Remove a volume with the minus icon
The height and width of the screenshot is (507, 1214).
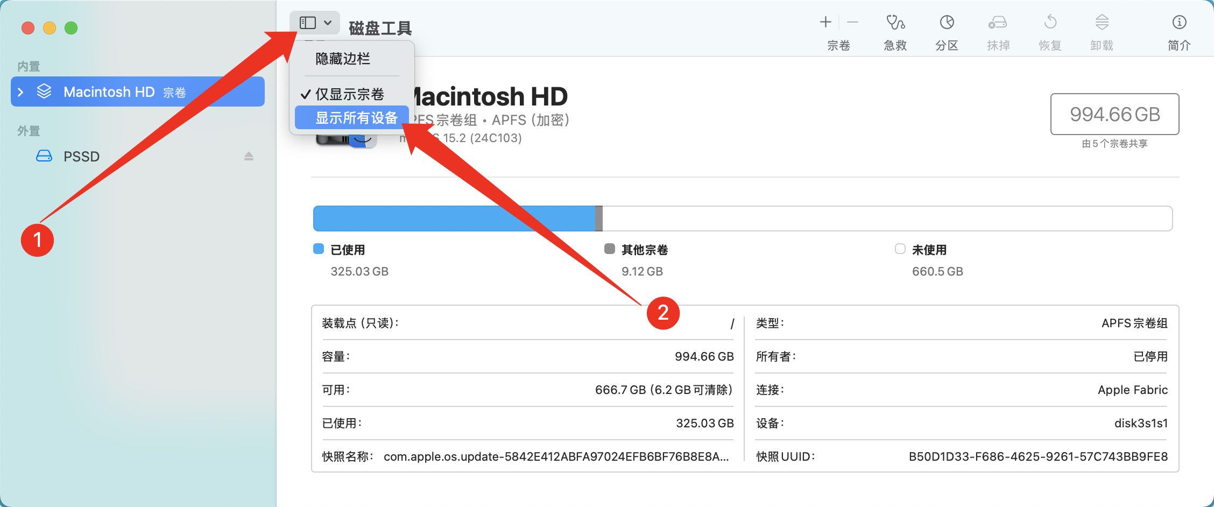point(852,22)
